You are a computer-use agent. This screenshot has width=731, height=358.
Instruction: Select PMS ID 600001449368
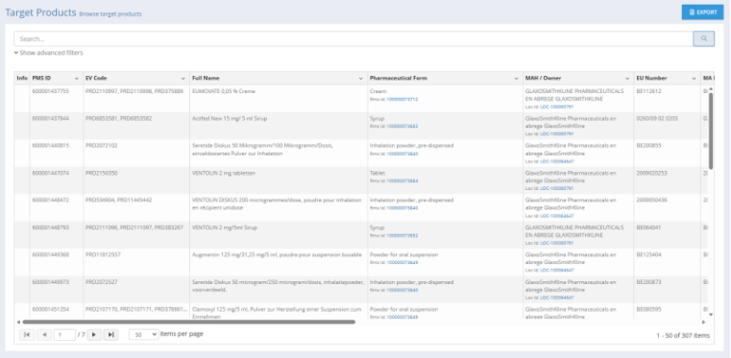[x=50, y=255]
